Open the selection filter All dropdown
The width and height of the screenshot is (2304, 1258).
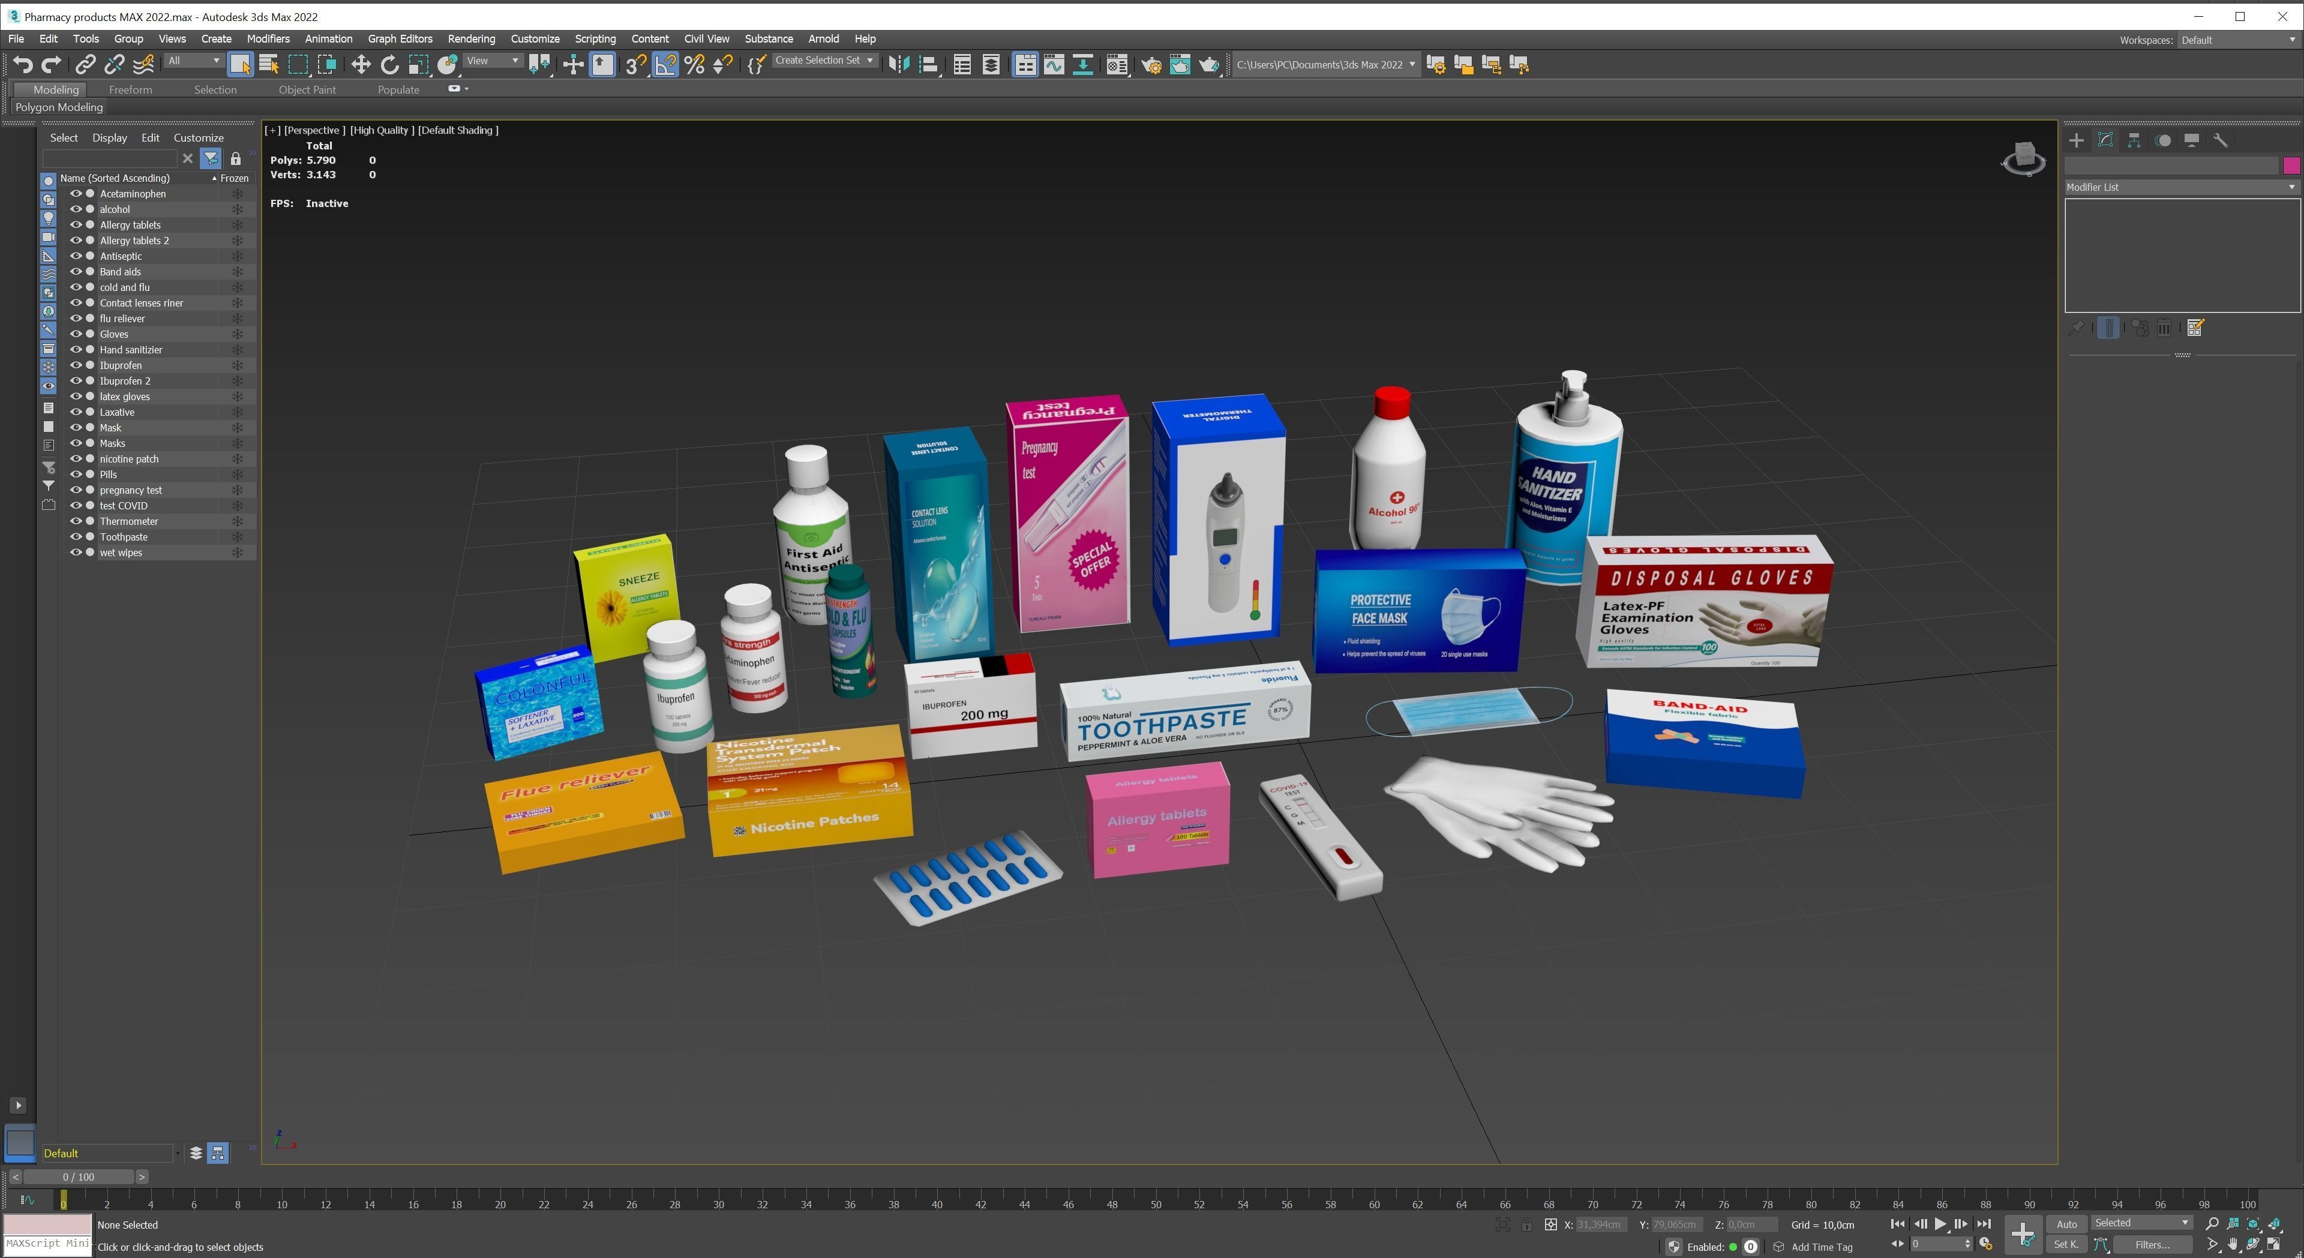tap(193, 61)
